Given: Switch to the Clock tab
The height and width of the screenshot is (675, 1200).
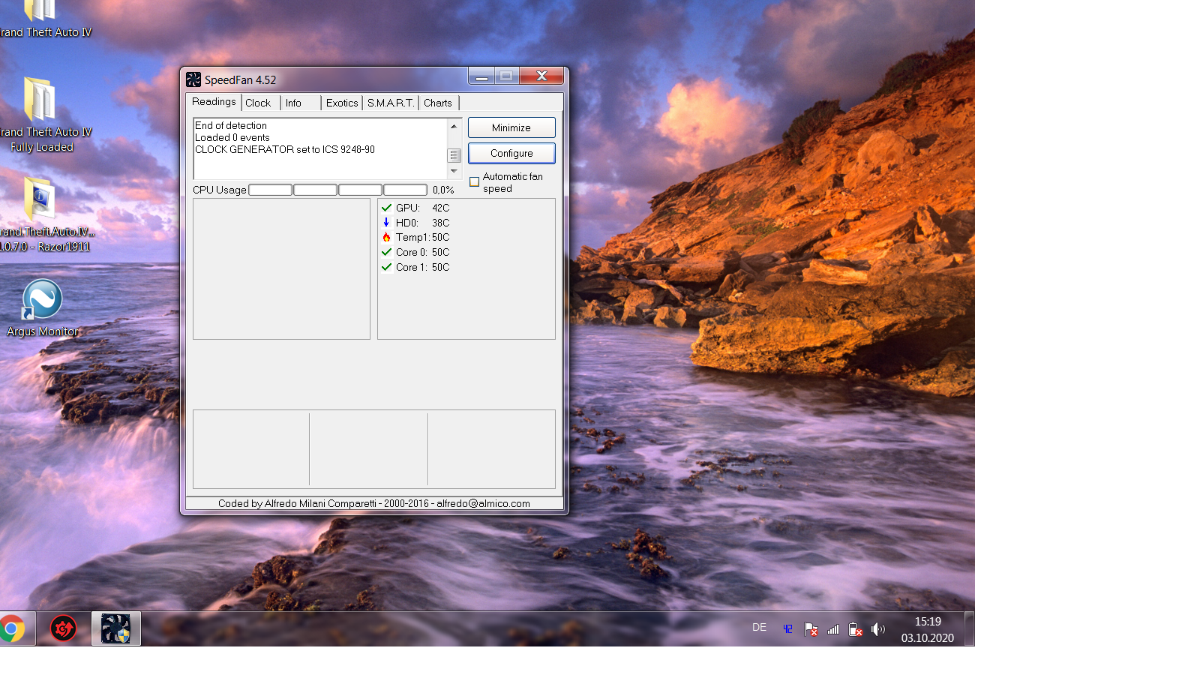Looking at the screenshot, I should 258,103.
